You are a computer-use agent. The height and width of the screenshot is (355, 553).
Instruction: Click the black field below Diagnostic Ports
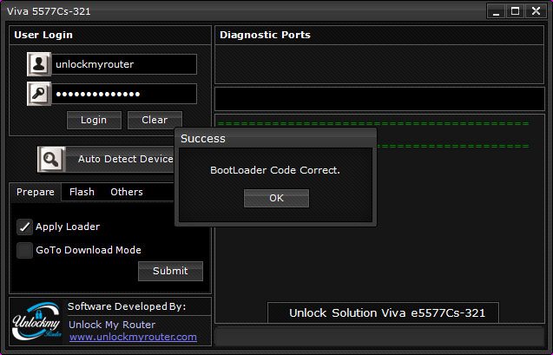tap(379, 99)
